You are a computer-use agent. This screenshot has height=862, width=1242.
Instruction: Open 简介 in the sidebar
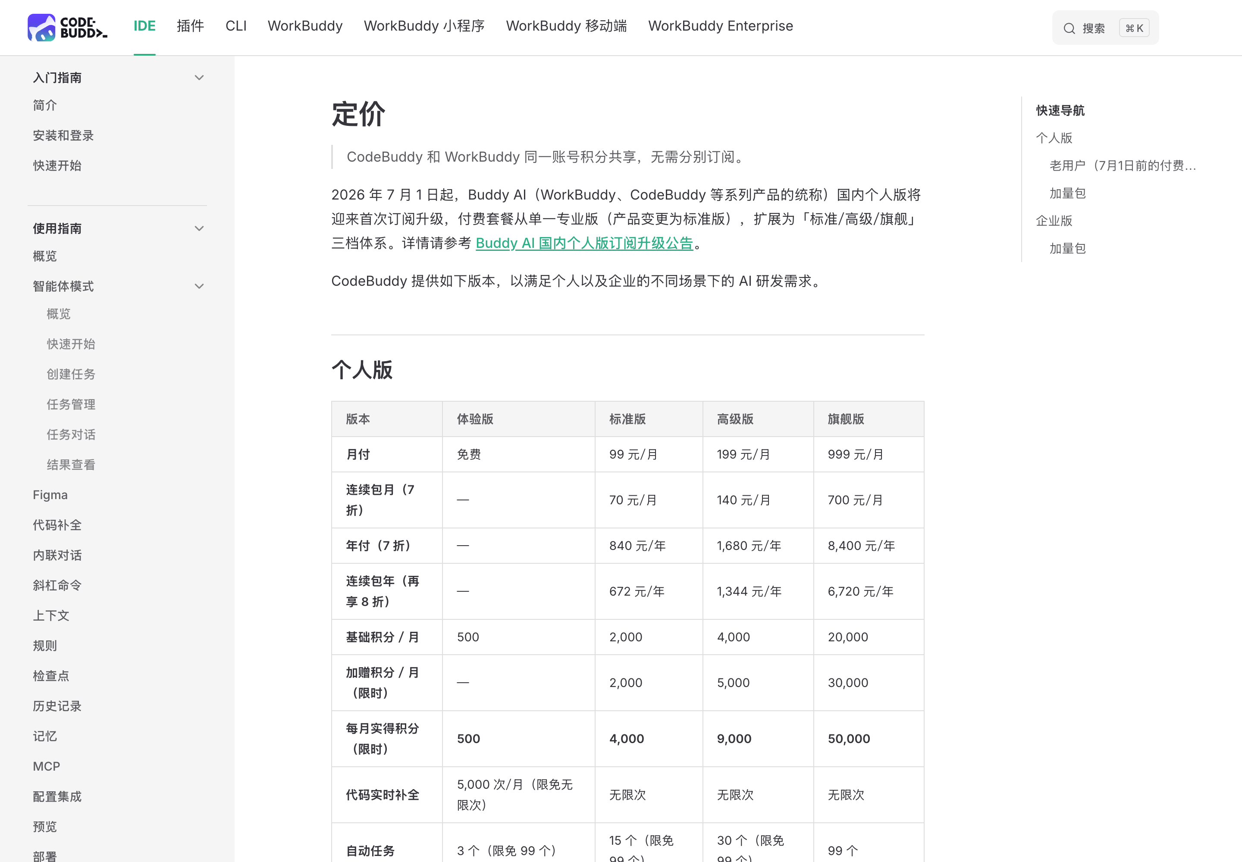[x=45, y=105]
